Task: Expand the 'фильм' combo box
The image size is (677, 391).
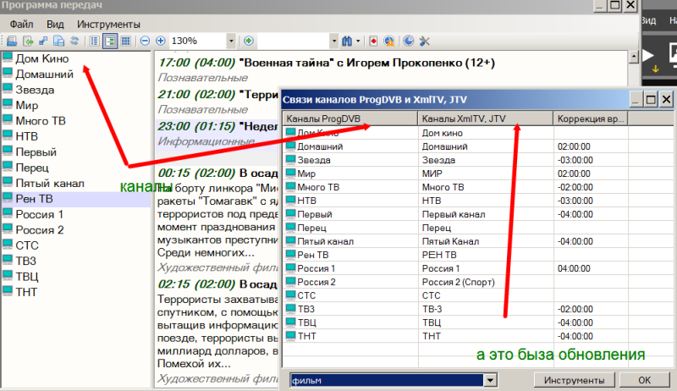Action: pos(489,381)
